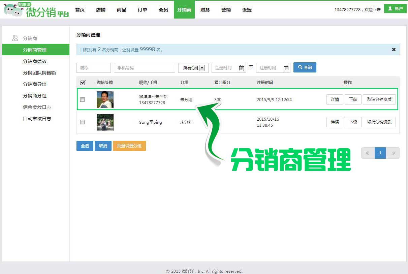Viewport: 408px width, 274px height.
Task: Go to next page arrow
Action: [393, 153]
